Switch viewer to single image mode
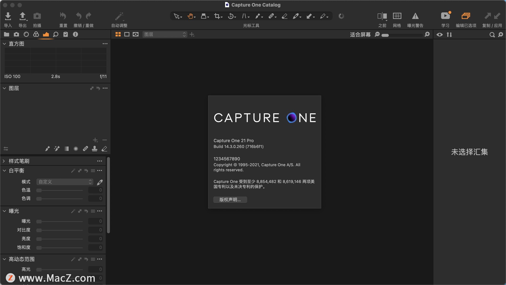Image resolution: width=506 pixels, height=285 pixels. pos(127,35)
